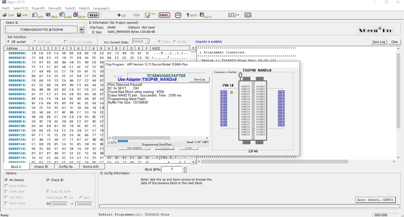404x217 pixels.
Task: Select the ZIF socket radio button
Action: [x=9, y=42]
